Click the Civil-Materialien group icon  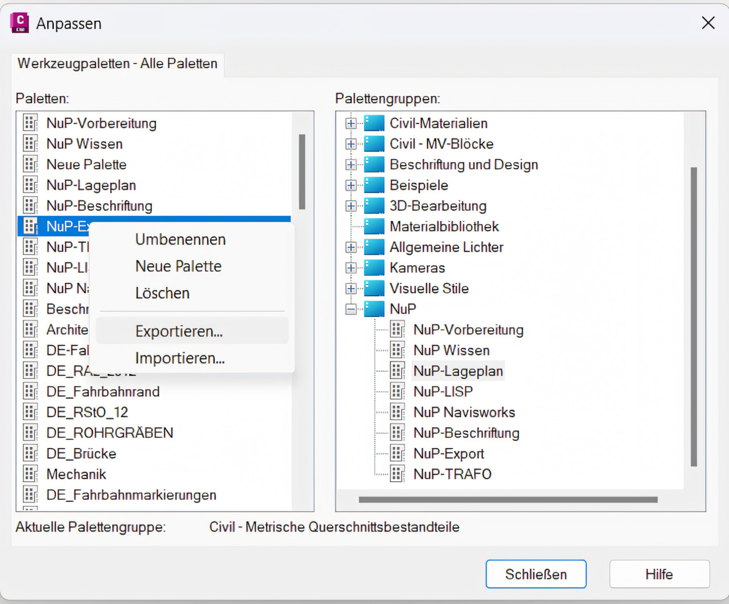point(373,123)
